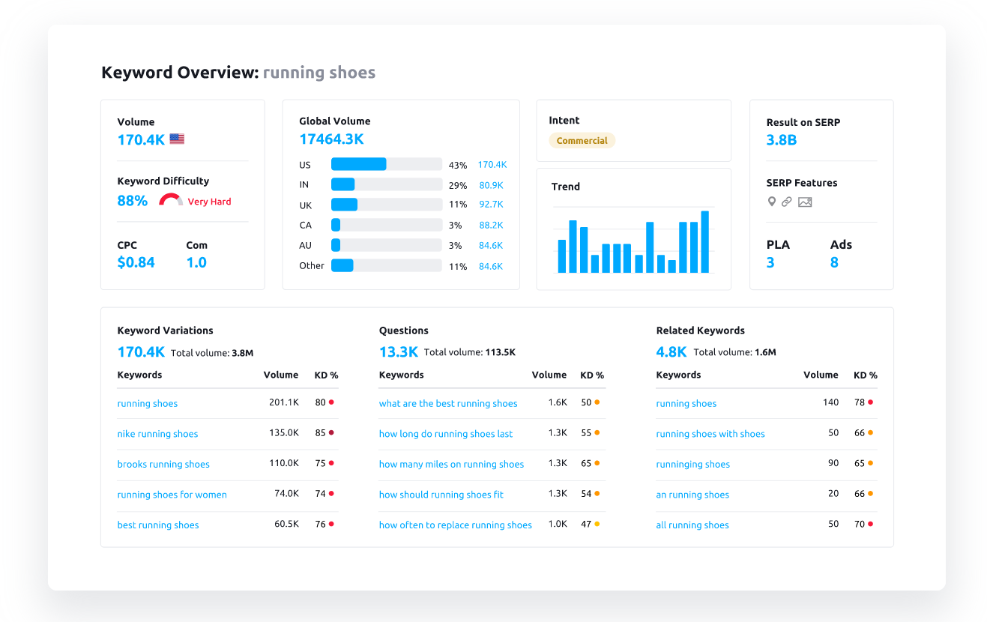The height and width of the screenshot is (622, 987).
Task: Click the Commercial intent badge
Action: (x=582, y=140)
